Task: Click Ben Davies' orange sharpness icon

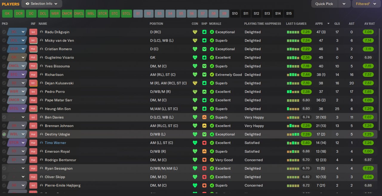Action: coord(204,117)
